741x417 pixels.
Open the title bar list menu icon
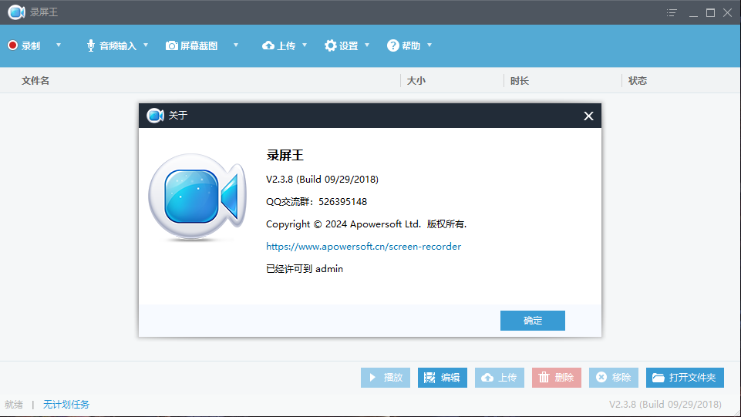click(672, 12)
